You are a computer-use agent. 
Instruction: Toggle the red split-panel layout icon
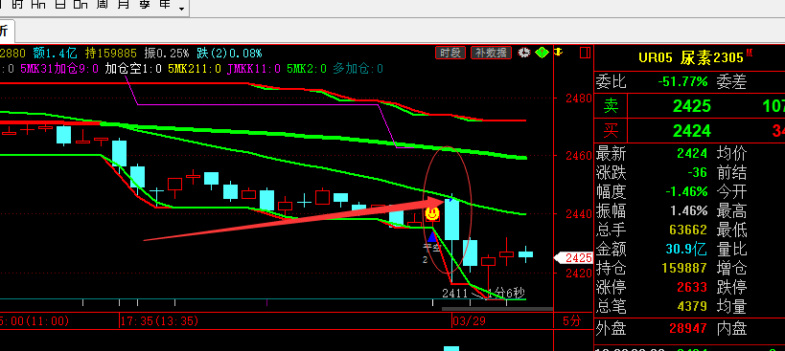[x=585, y=53]
